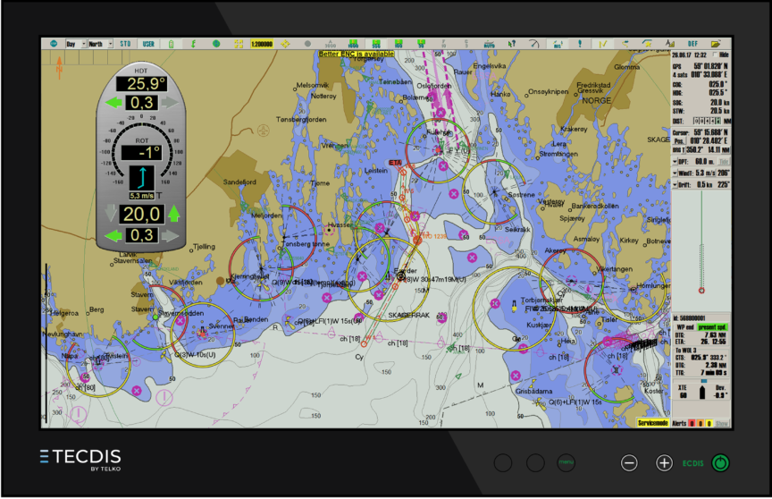Click the DEF toolbar button
Viewport: 772px width, 499px height.
[x=692, y=44]
